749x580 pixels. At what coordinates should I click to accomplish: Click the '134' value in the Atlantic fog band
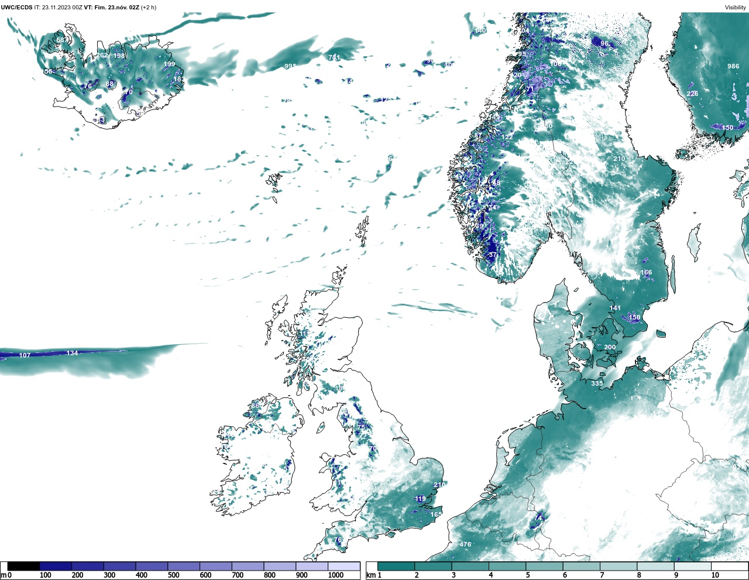pos(72,353)
